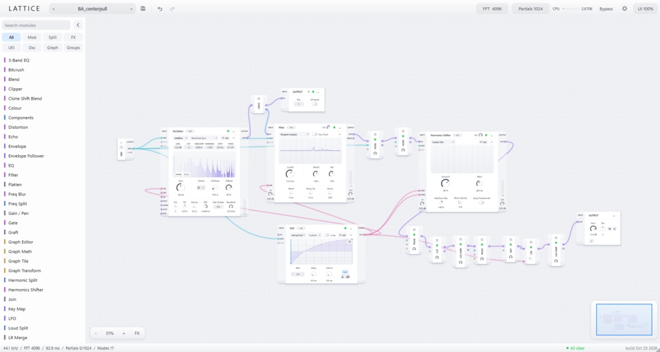Toggle LFO module power LED

coord(345,228)
